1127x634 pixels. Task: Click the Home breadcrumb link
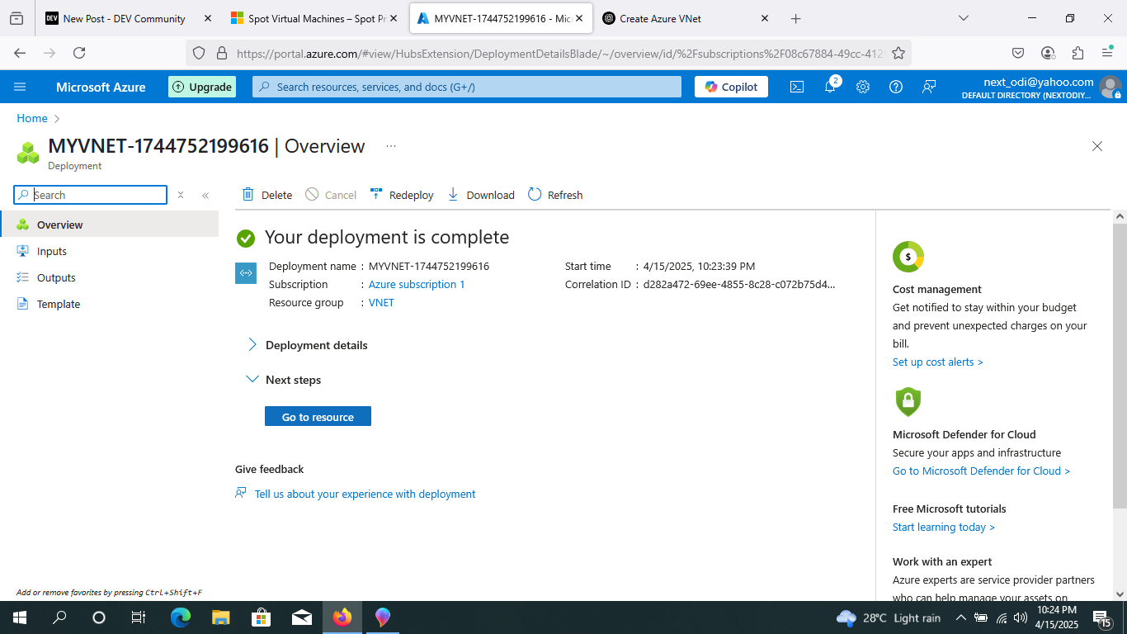click(x=32, y=118)
